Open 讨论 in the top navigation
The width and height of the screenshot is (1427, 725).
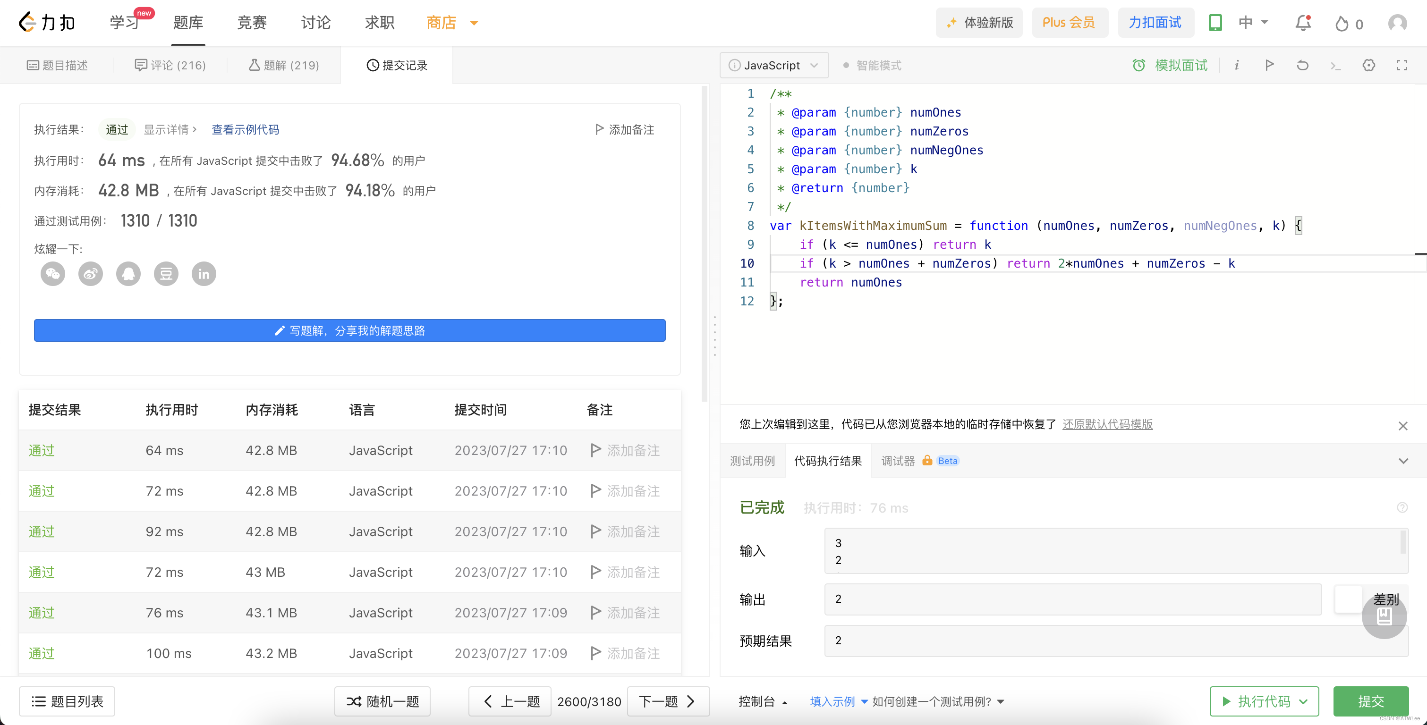coord(316,23)
